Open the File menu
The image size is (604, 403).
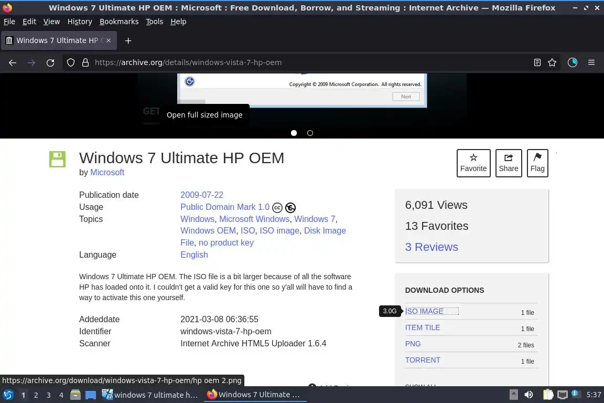click(x=9, y=22)
